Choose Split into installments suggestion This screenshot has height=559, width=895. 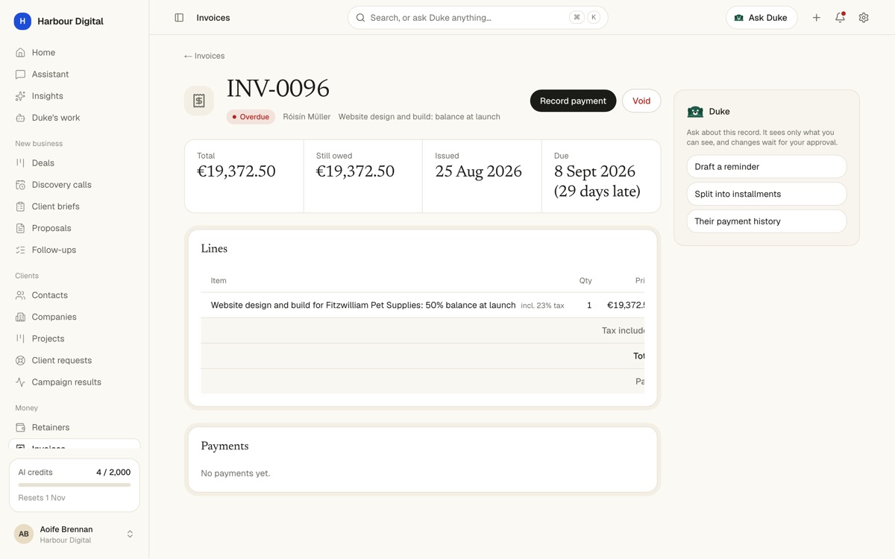767,194
